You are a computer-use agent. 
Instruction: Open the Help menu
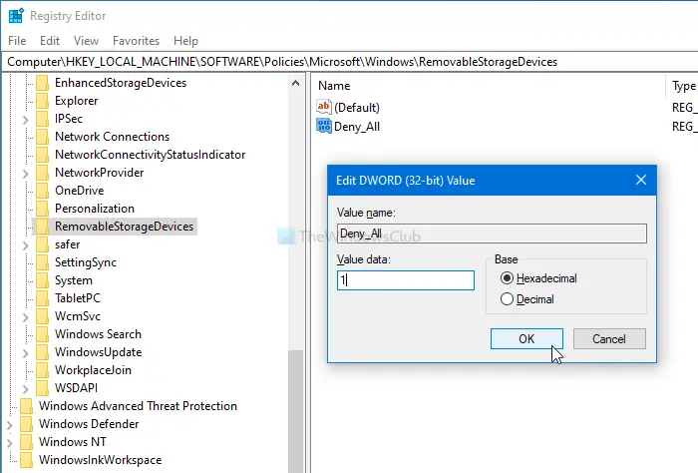pos(185,41)
